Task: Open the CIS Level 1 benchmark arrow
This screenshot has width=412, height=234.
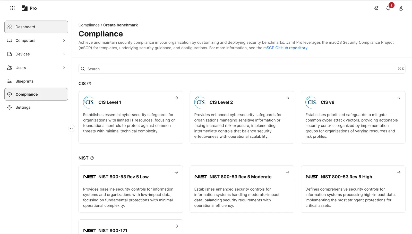Action: coord(176,98)
